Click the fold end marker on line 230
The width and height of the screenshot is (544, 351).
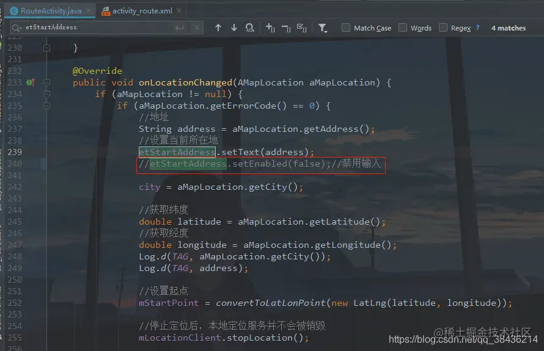click(x=47, y=48)
